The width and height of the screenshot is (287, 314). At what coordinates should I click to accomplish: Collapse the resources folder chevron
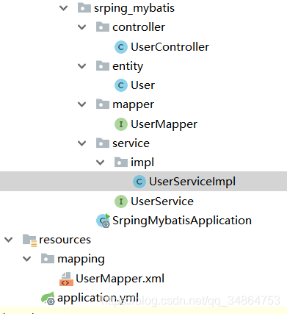[9, 240]
